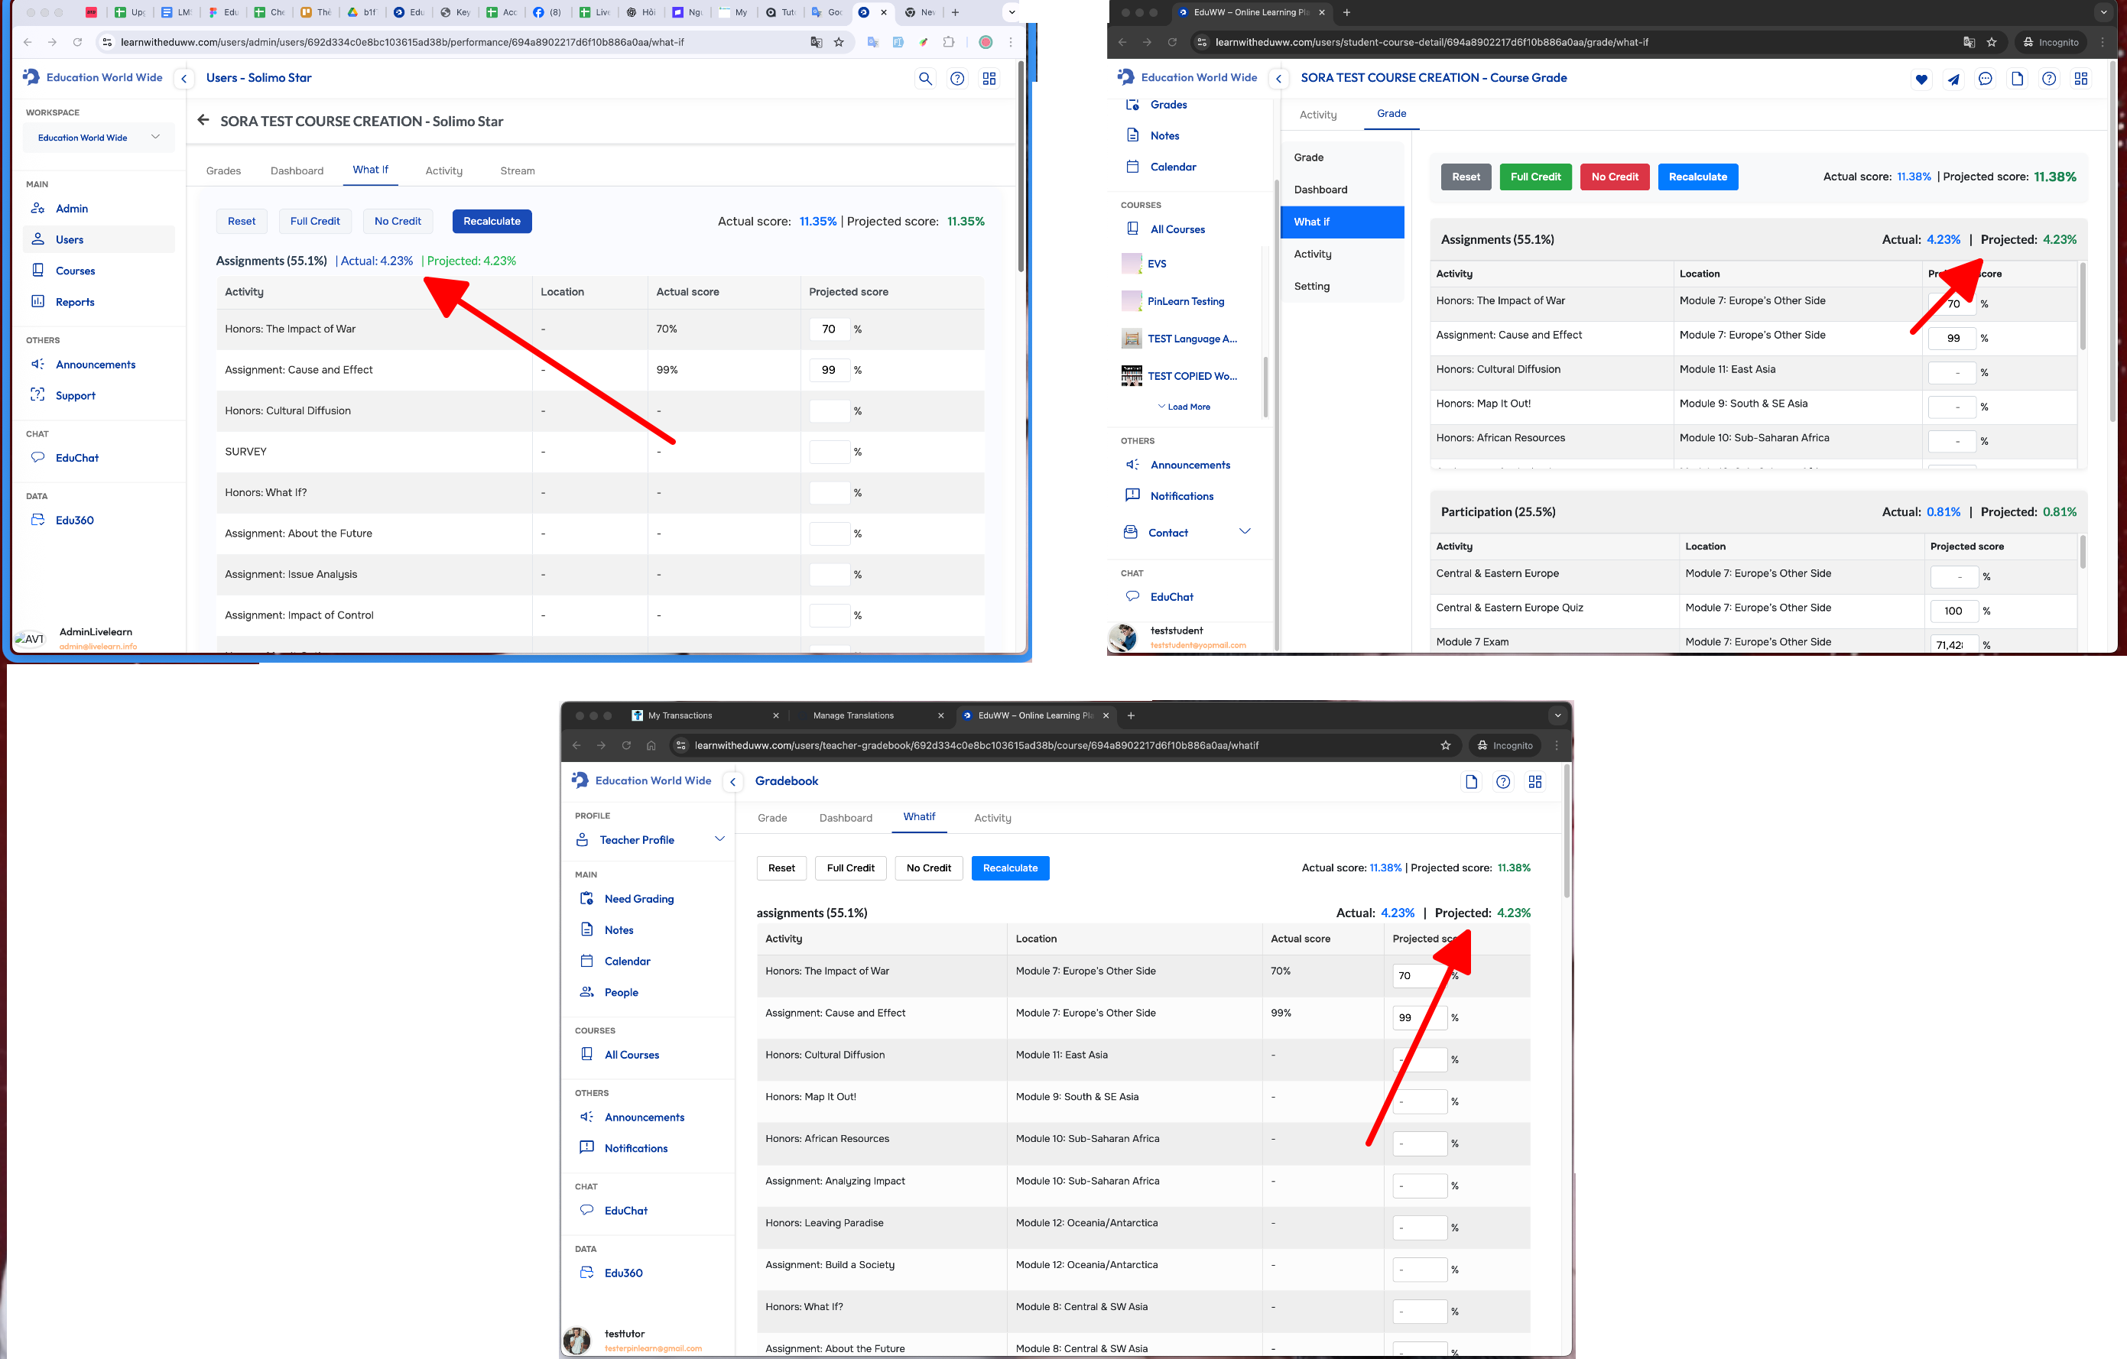Open the heart favorite icon in student header
The height and width of the screenshot is (1359, 2127).
1921,79
